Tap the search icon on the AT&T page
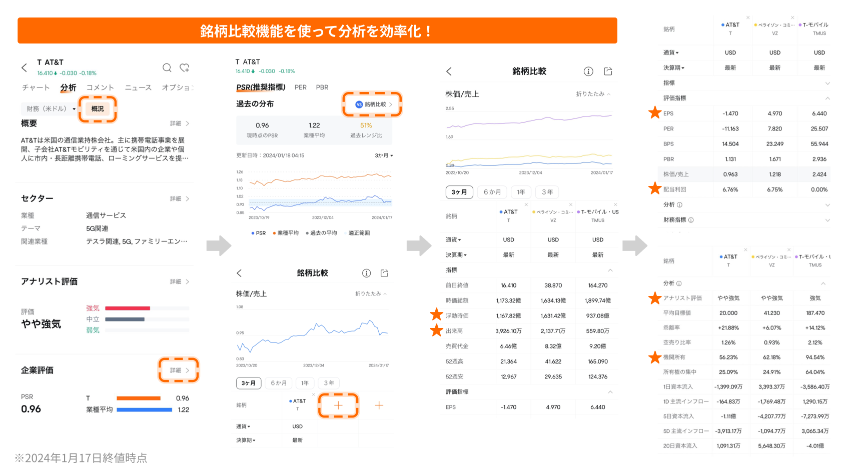The image size is (844, 474). tap(167, 67)
